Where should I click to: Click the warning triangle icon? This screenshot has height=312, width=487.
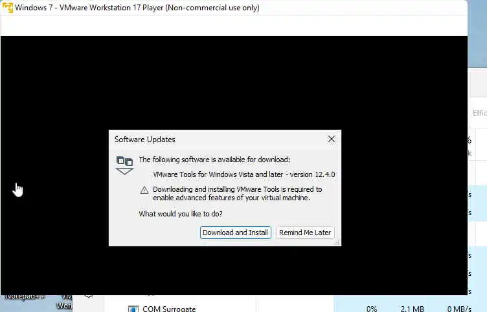(x=144, y=190)
